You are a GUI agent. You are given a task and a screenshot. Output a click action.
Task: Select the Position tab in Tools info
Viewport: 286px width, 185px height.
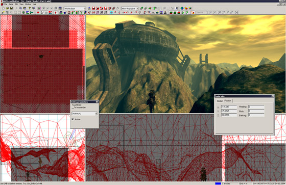(228, 101)
